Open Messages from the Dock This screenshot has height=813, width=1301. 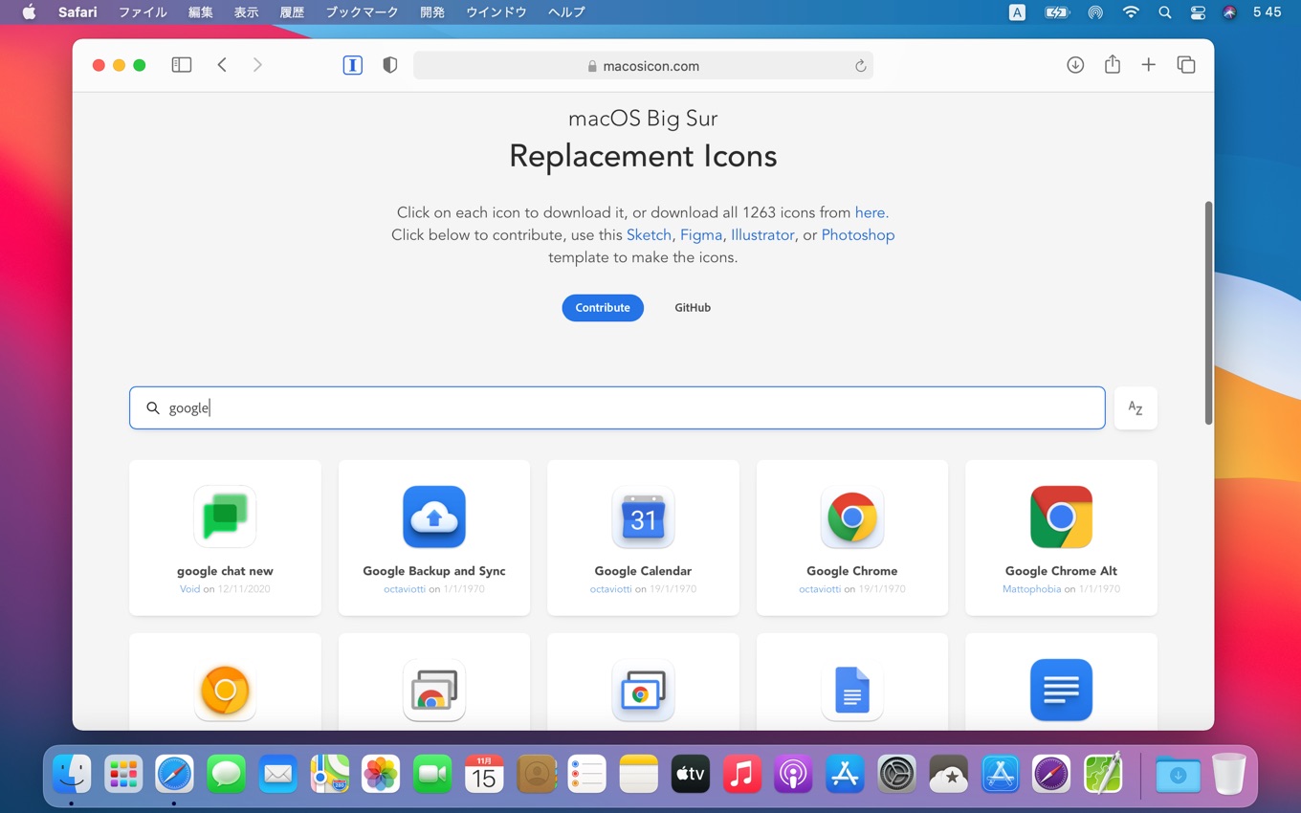[x=227, y=774]
